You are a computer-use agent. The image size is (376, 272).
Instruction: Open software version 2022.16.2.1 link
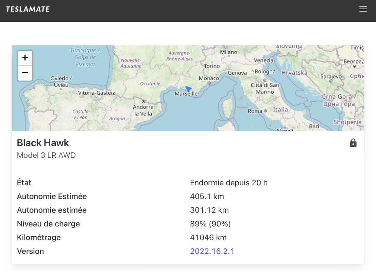coord(212,251)
